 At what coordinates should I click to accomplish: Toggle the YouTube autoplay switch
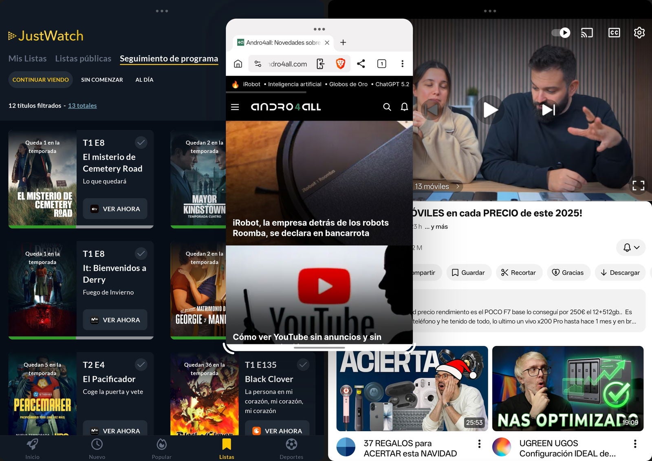coord(561,33)
